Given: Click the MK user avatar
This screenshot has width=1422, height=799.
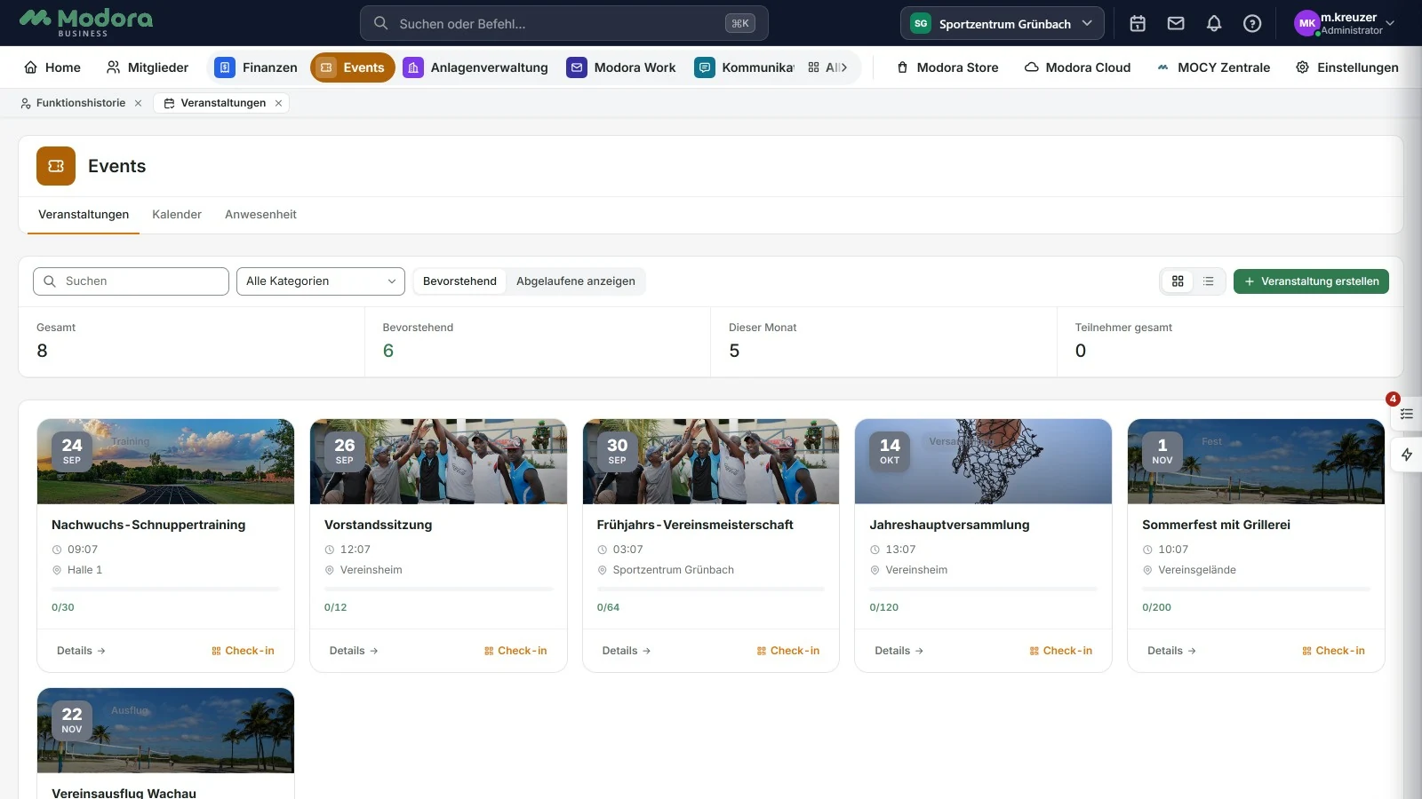Looking at the screenshot, I should (x=1306, y=24).
